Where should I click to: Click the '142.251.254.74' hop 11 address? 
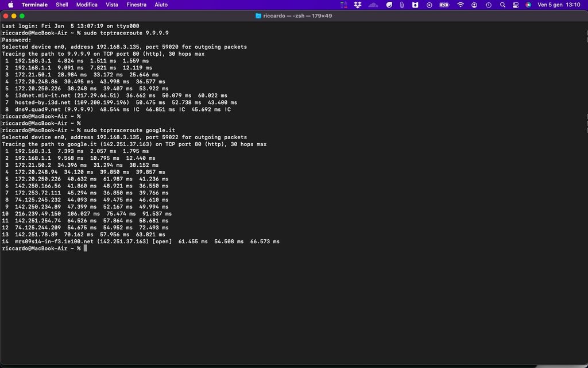point(38,220)
